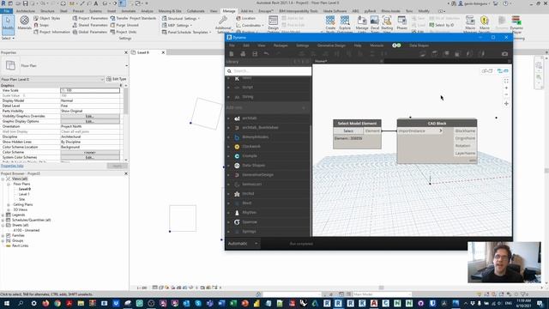
Task: Open Object Styles settings
Action: click(x=47, y=18)
